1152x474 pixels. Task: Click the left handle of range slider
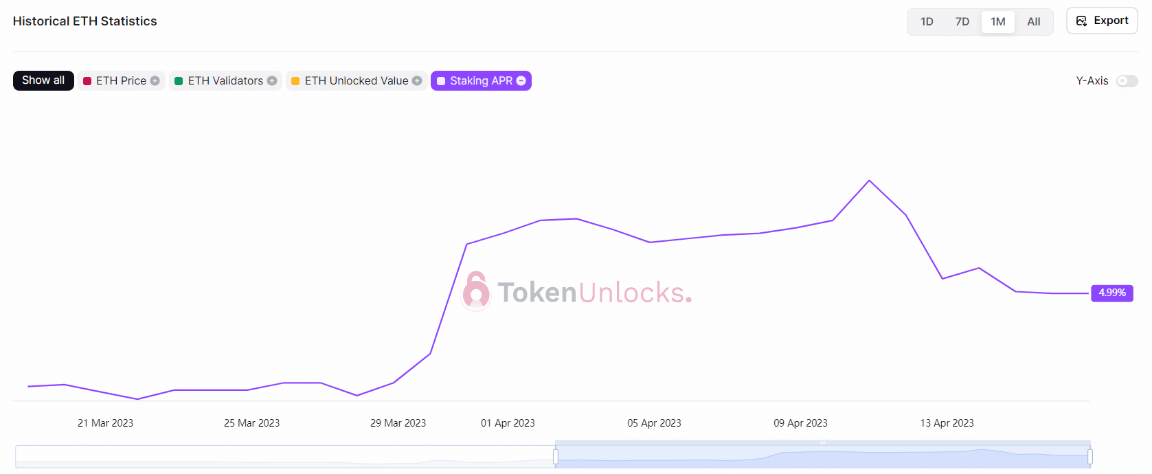pos(555,456)
